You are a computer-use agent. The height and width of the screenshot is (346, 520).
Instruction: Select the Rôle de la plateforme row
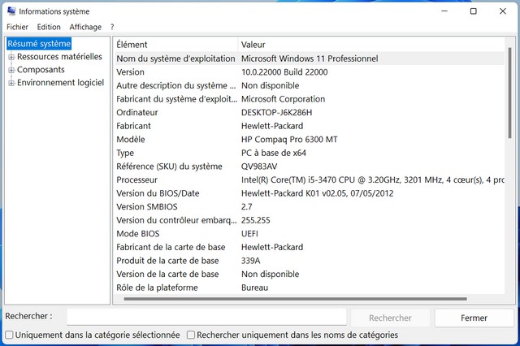click(309, 288)
